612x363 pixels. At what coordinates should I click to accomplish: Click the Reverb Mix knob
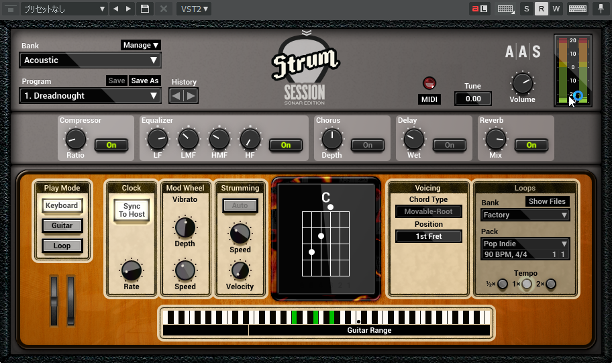pos(496,140)
